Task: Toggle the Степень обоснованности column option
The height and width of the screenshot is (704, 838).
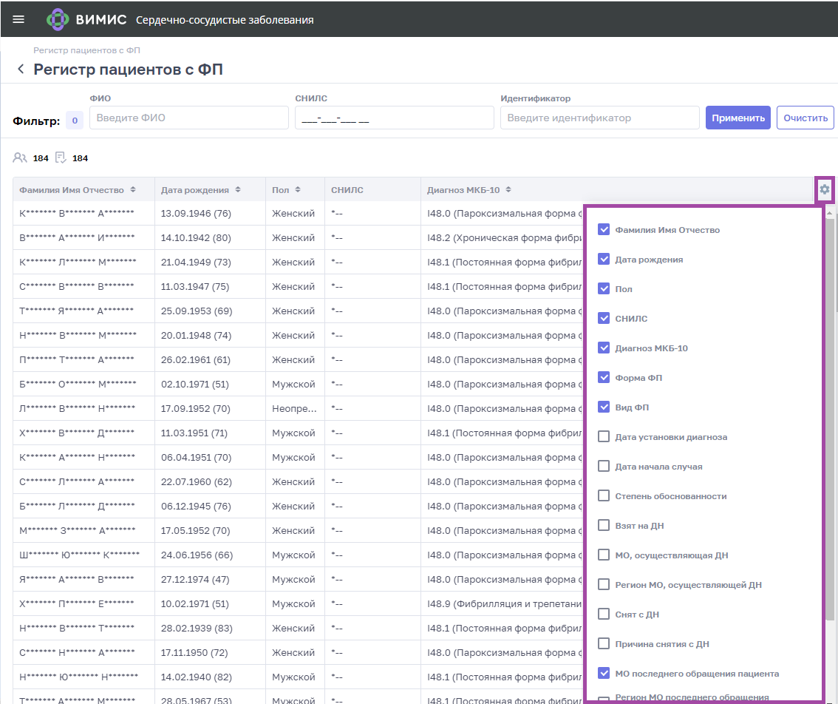Action: tap(604, 496)
